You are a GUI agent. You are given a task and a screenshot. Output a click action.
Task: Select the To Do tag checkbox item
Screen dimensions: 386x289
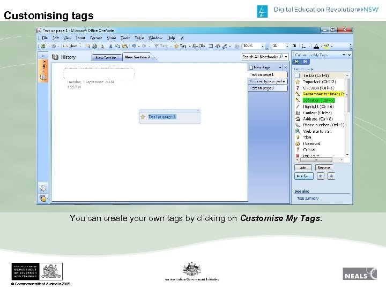tap(320, 75)
